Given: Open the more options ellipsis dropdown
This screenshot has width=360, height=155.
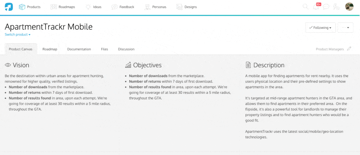Looking at the screenshot, I should pyautogui.click(x=345, y=28).
